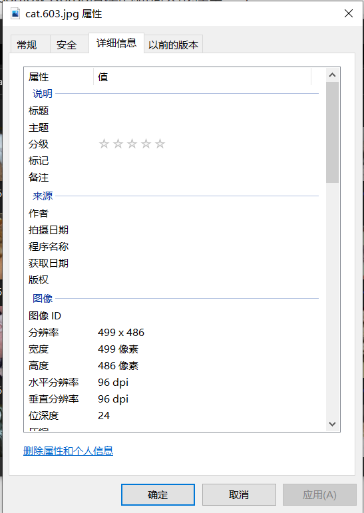Select the 图像 ID property row

click(172, 316)
